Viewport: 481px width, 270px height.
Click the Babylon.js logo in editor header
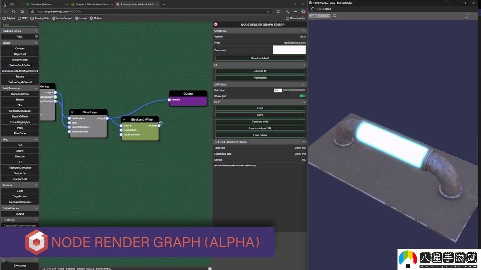216,24
